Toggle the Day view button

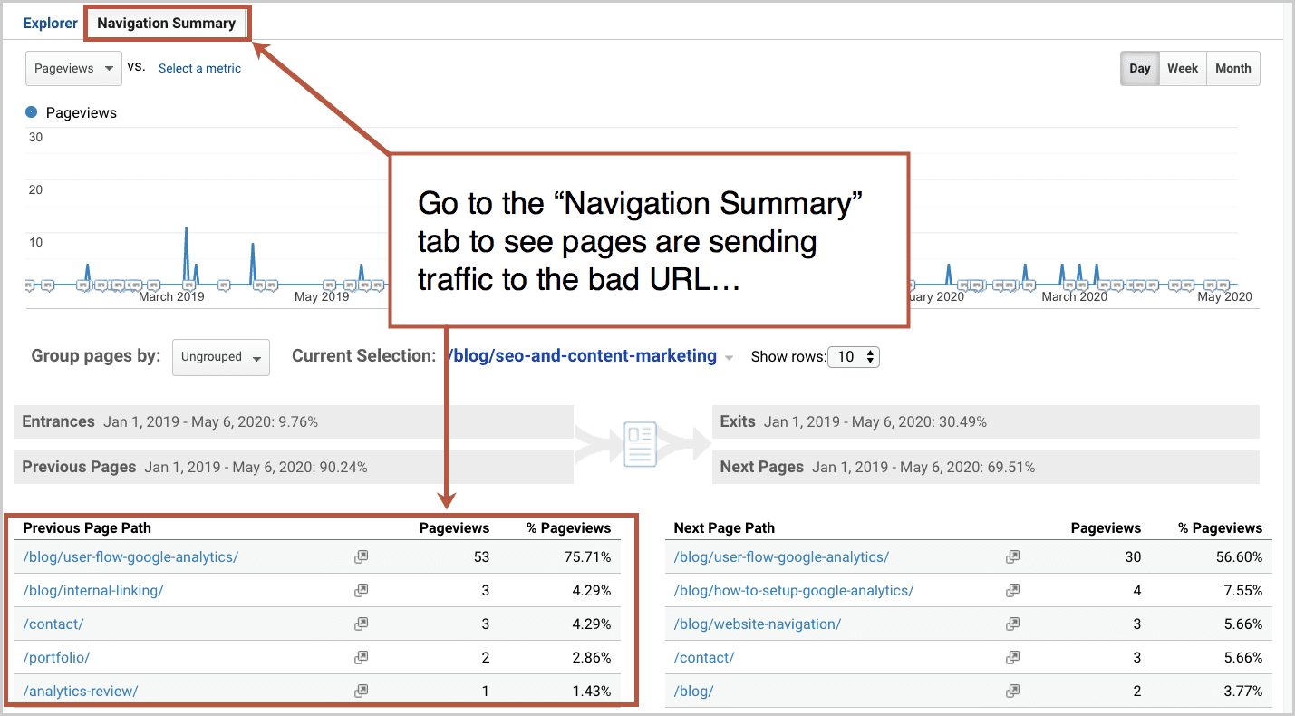click(x=1139, y=68)
